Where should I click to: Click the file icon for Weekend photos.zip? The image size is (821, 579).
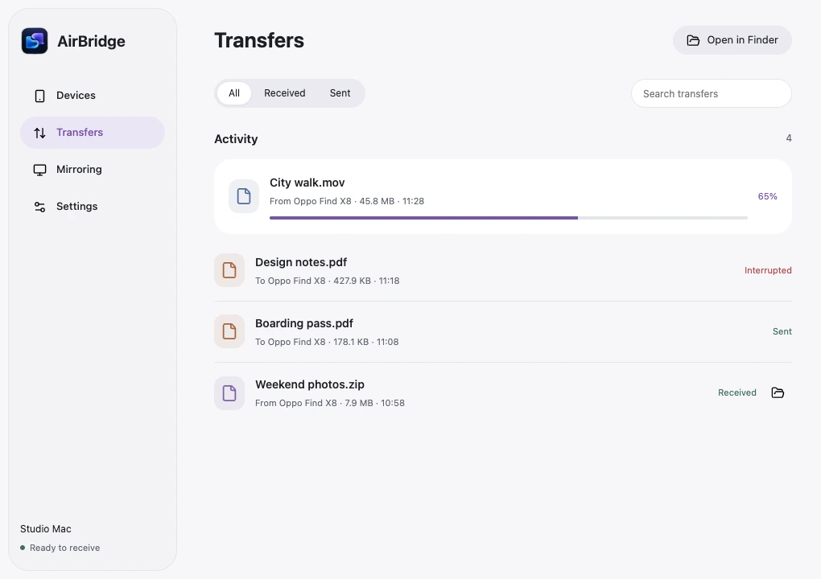(x=229, y=392)
